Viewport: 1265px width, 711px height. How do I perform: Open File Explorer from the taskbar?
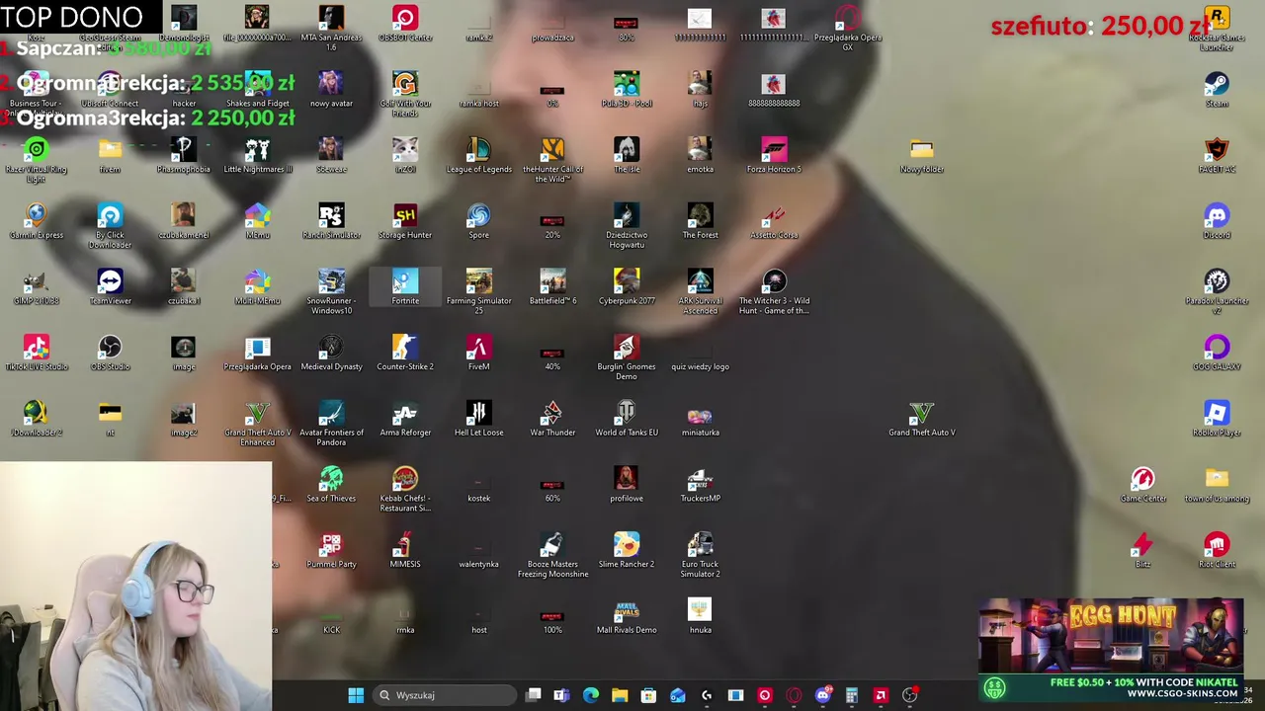pyautogui.click(x=620, y=695)
